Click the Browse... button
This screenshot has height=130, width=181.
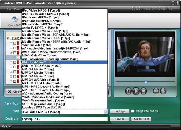click(120, 119)
